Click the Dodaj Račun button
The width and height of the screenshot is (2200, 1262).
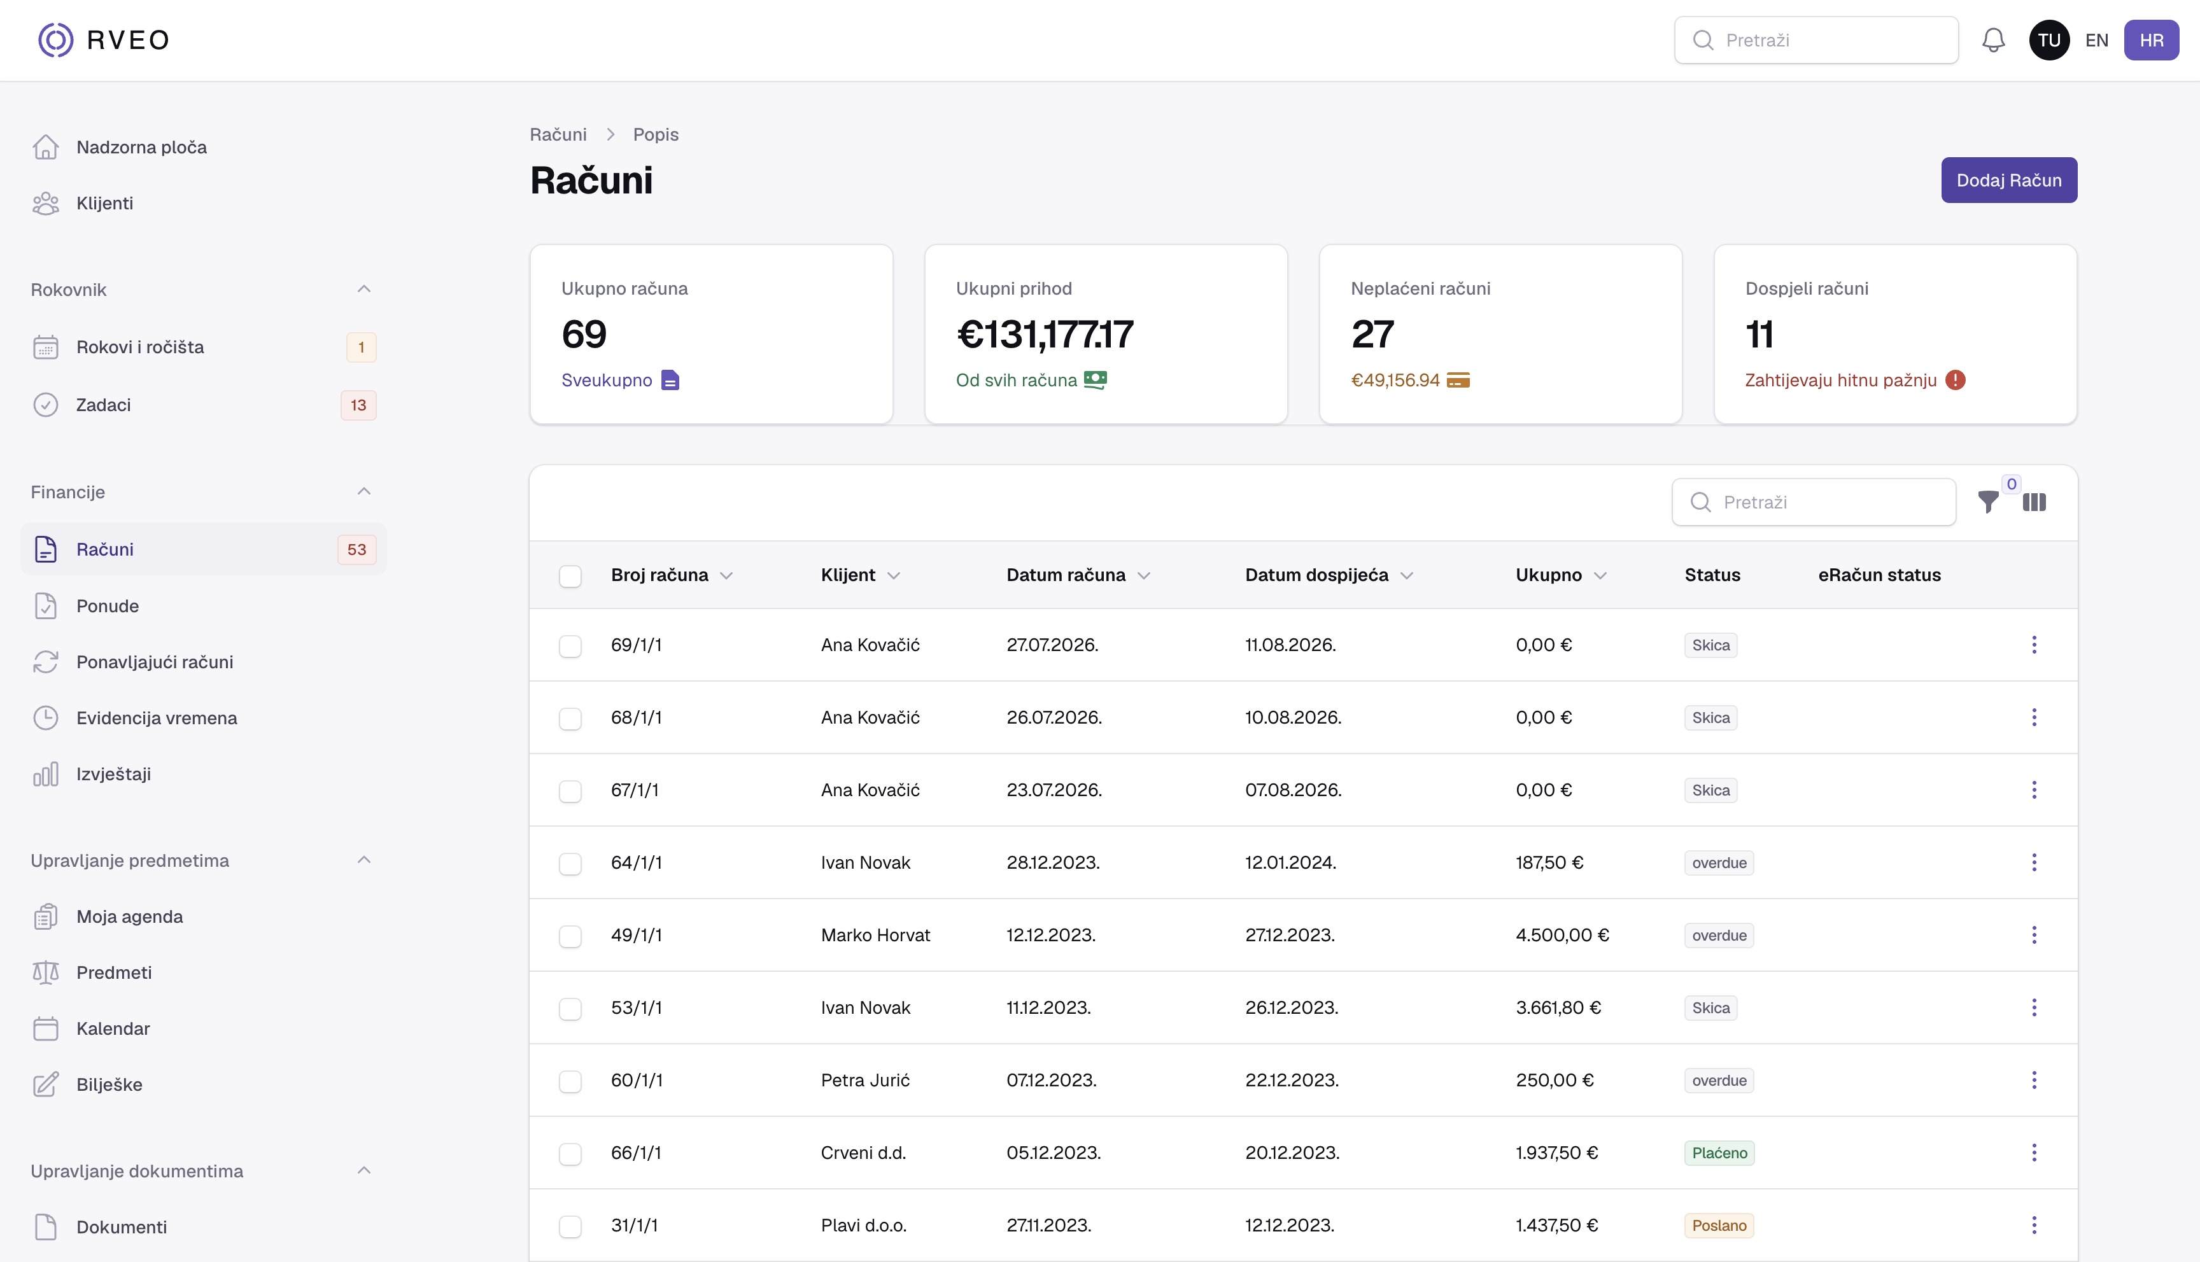point(2008,180)
